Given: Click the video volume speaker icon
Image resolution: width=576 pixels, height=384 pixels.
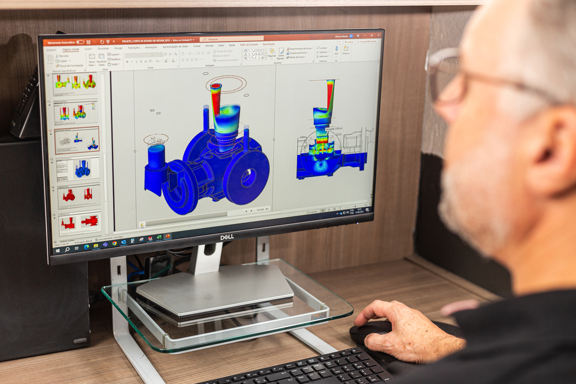Looking at the screenshot, I should click(267, 209).
